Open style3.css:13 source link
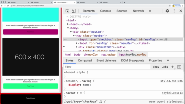The width and height of the screenshot is (185, 104). 172,93
